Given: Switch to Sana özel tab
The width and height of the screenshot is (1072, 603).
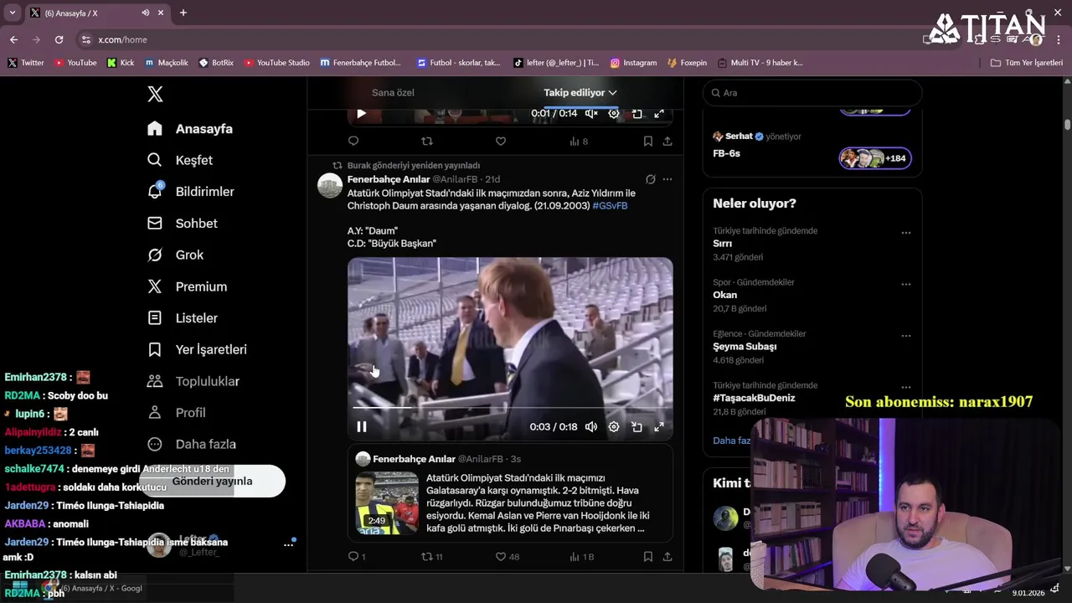Looking at the screenshot, I should tap(393, 93).
